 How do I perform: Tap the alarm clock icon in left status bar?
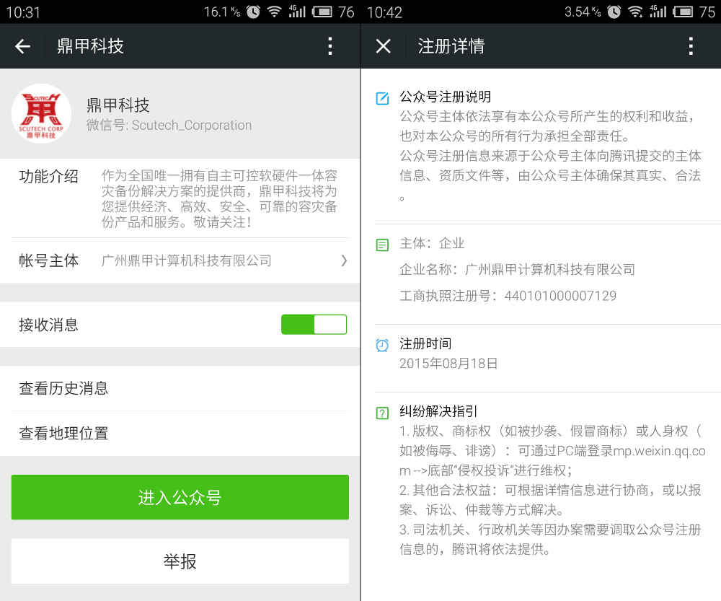click(x=253, y=12)
